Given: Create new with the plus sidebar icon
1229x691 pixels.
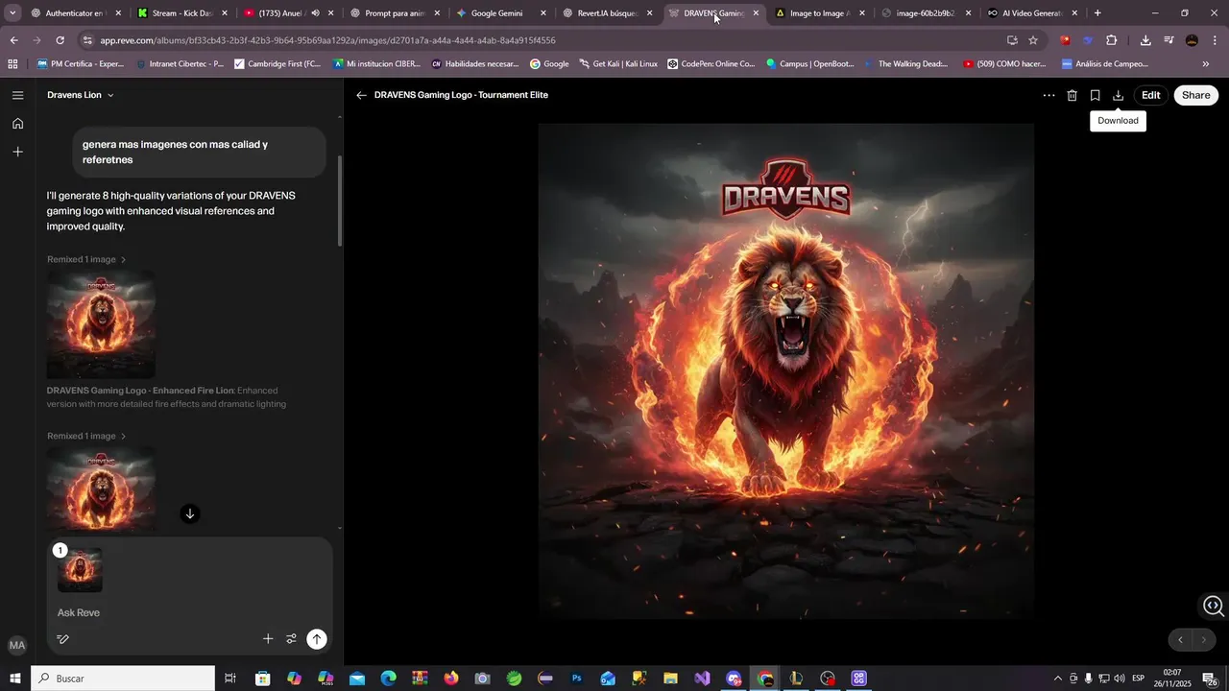Looking at the screenshot, I should 17,152.
